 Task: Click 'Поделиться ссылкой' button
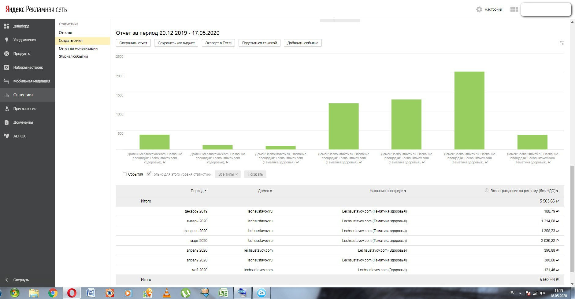click(259, 43)
